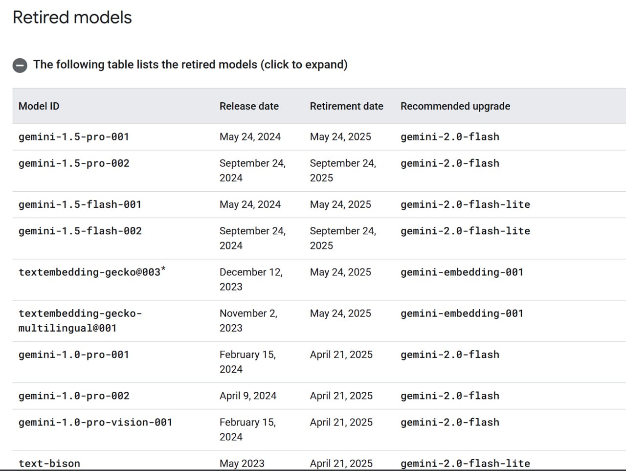Click the asterisk footnote after textembedding-gecko@003
This screenshot has width=626, height=471.
[163, 269]
